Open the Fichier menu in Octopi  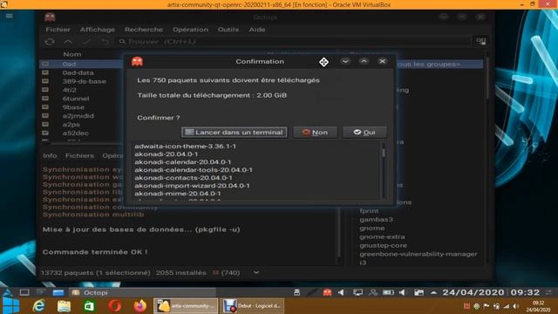[x=58, y=30]
